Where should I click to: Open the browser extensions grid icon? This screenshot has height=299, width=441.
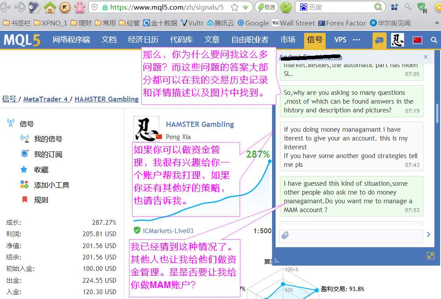394,7
